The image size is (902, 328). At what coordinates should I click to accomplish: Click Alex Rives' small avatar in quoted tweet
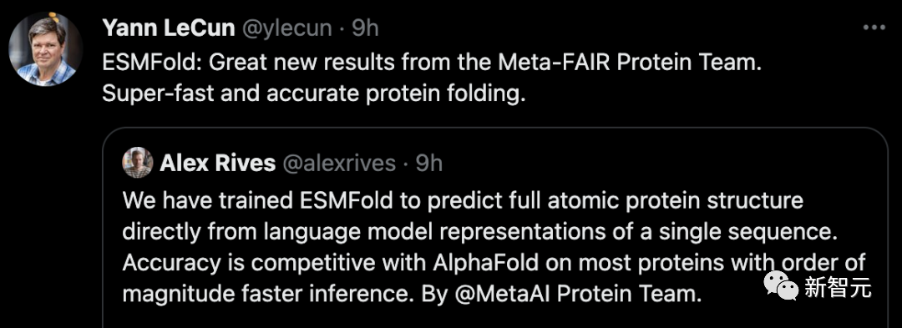[138, 163]
